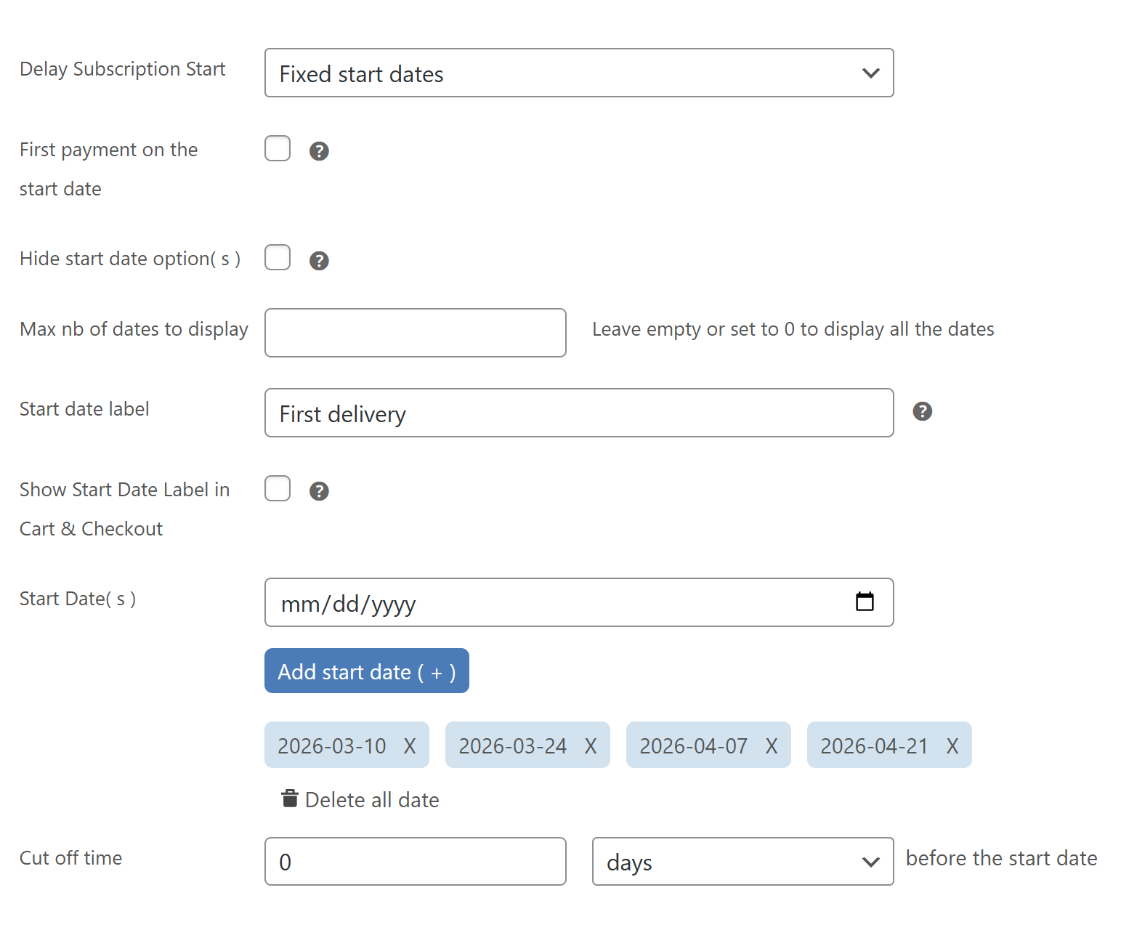1121x938 pixels.
Task: Check Show Start Date Label in Cart checkbox
Action: (278, 488)
